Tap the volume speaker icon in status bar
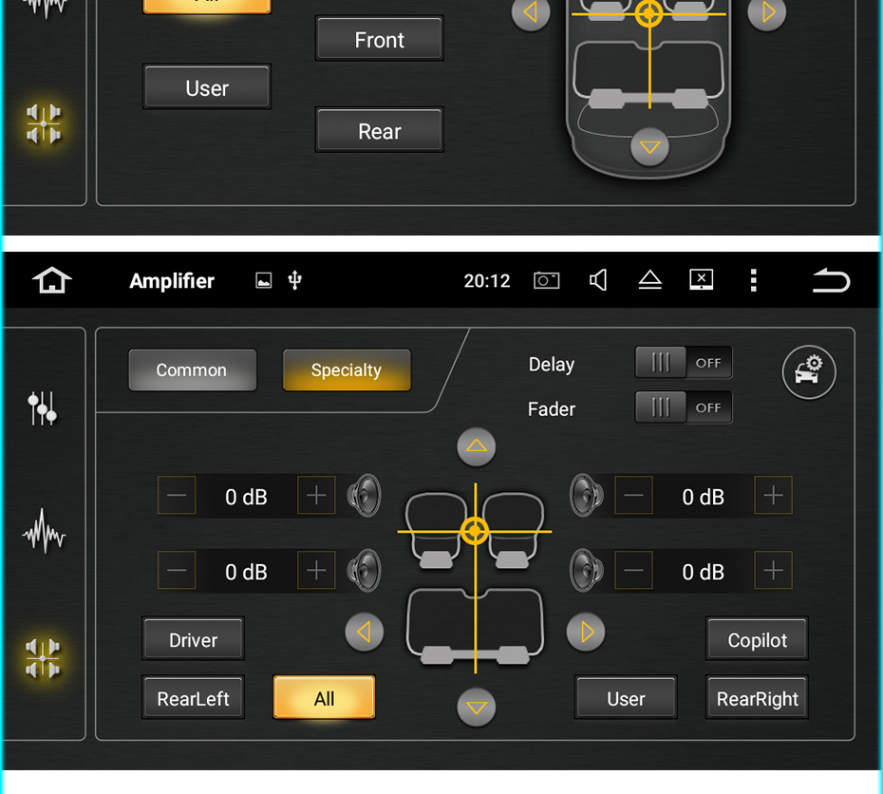The height and width of the screenshot is (794, 883). click(598, 280)
